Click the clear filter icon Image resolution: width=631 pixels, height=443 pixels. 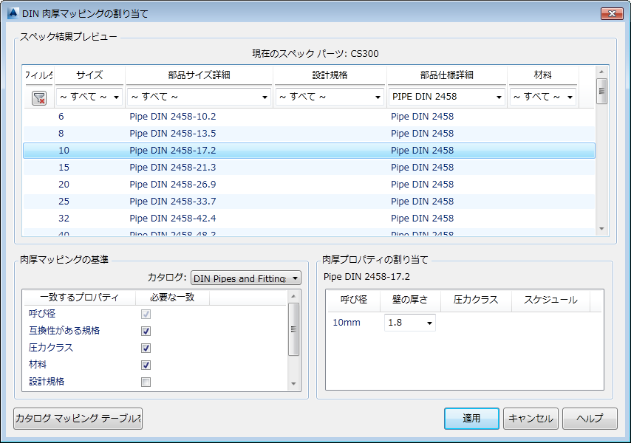pos(39,97)
